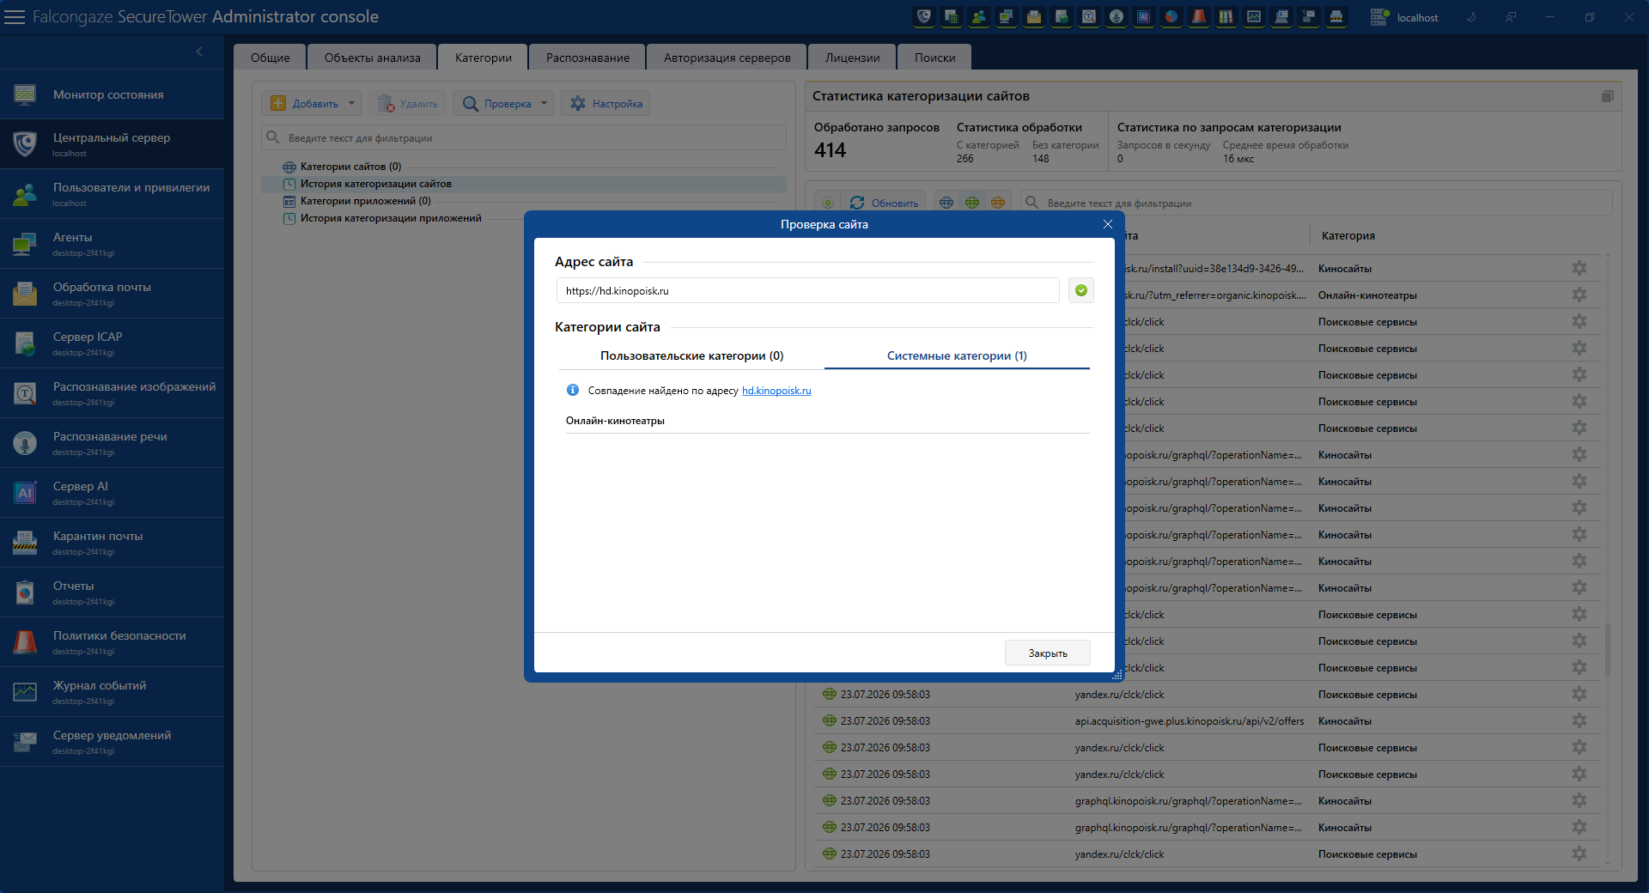Switch to the Лицензии tab
This screenshot has width=1649, height=893.
click(853, 58)
